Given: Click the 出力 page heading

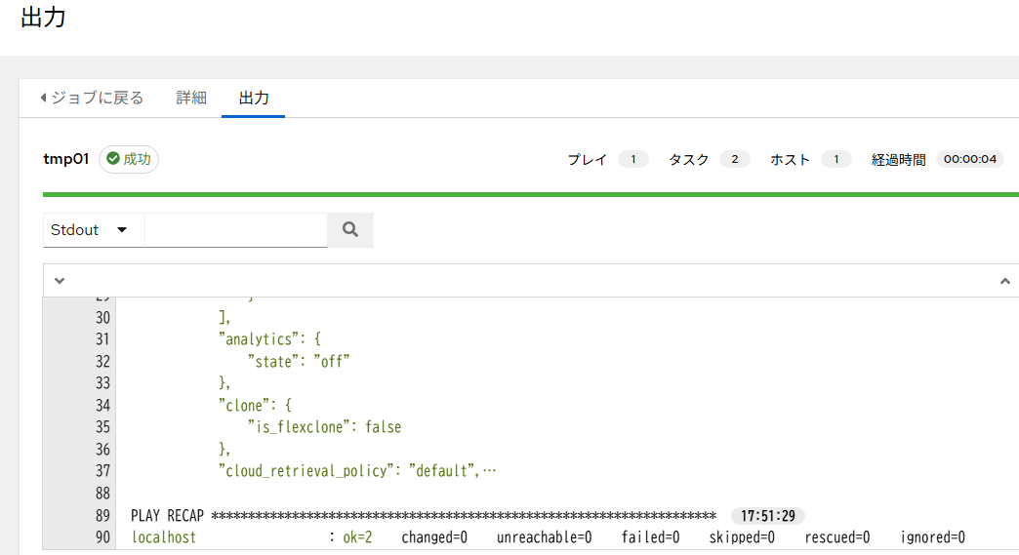Looking at the screenshot, I should [43, 17].
